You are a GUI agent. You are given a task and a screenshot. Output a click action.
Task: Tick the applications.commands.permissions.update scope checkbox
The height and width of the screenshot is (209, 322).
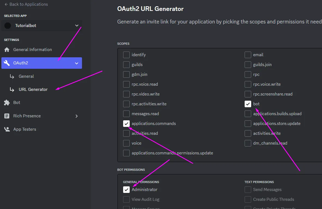click(x=126, y=153)
